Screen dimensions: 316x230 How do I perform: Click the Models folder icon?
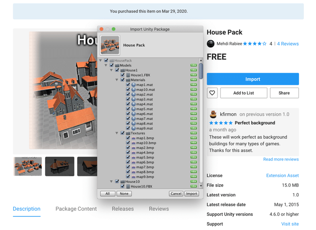click(x=117, y=65)
